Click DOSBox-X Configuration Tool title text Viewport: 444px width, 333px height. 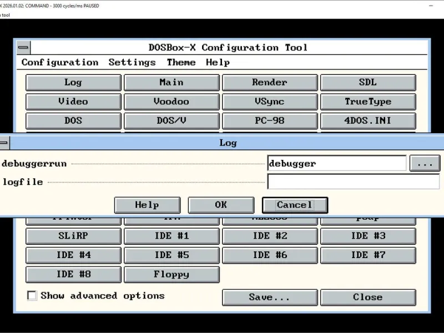click(228, 48)
